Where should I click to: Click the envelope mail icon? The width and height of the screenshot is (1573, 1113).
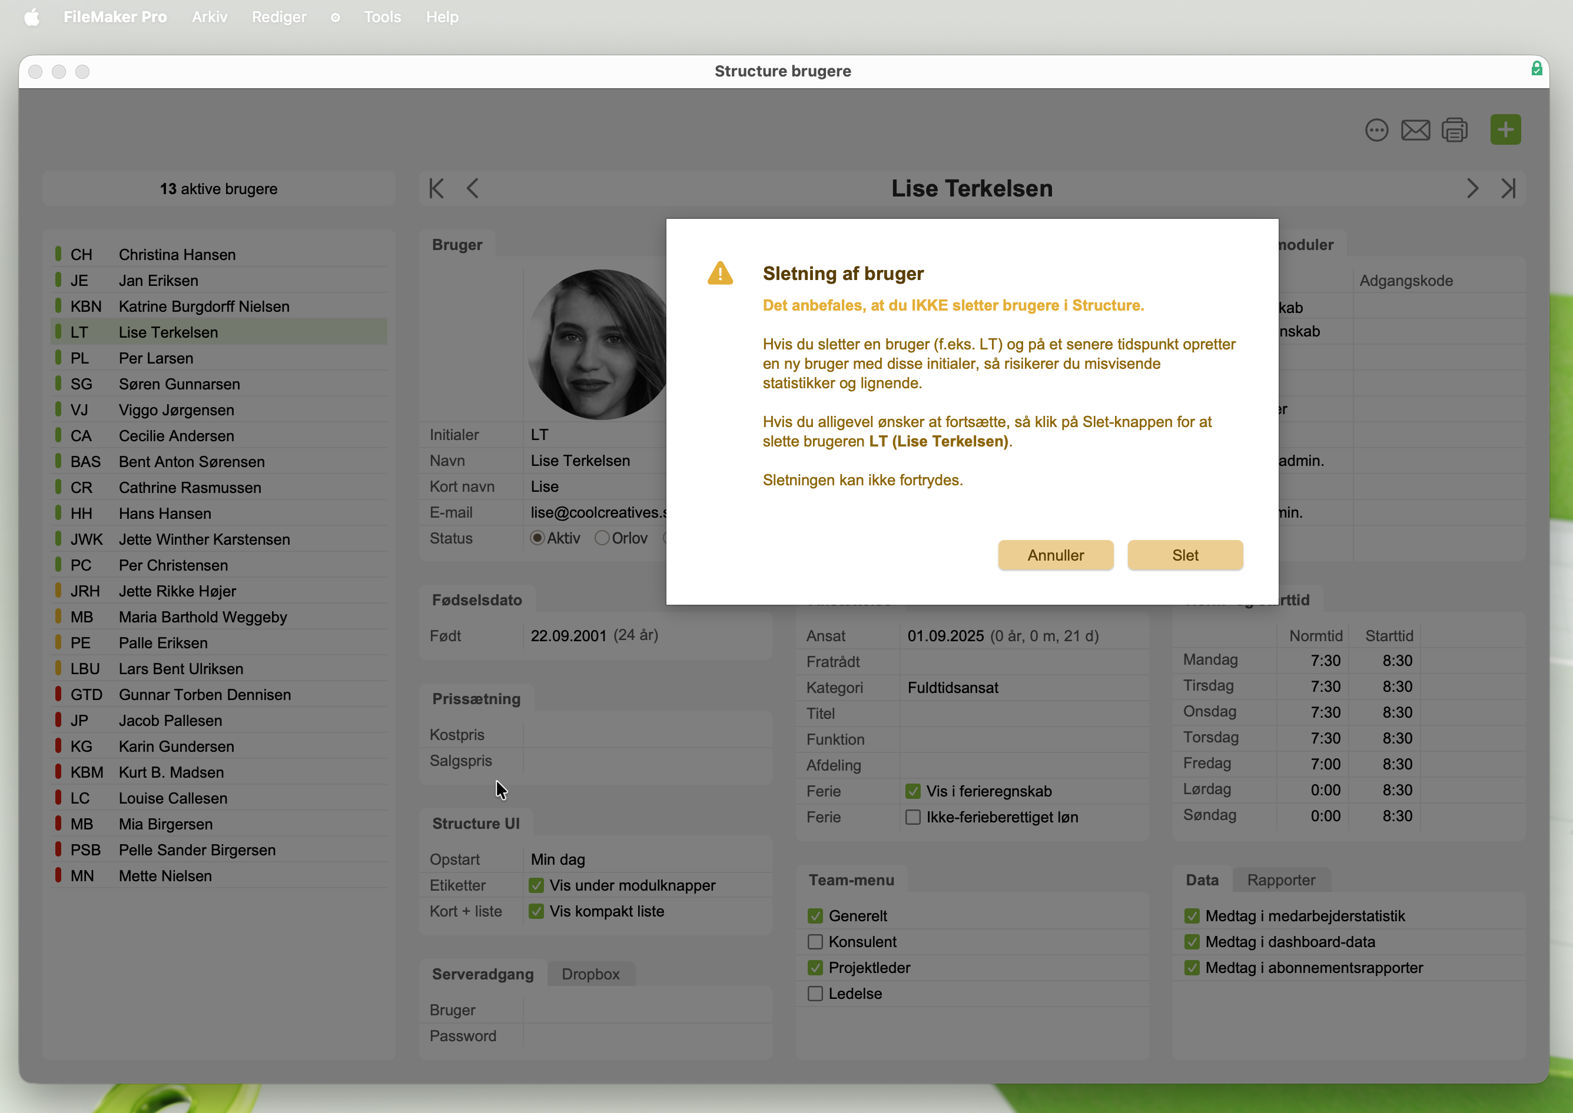click(1415, 129)
